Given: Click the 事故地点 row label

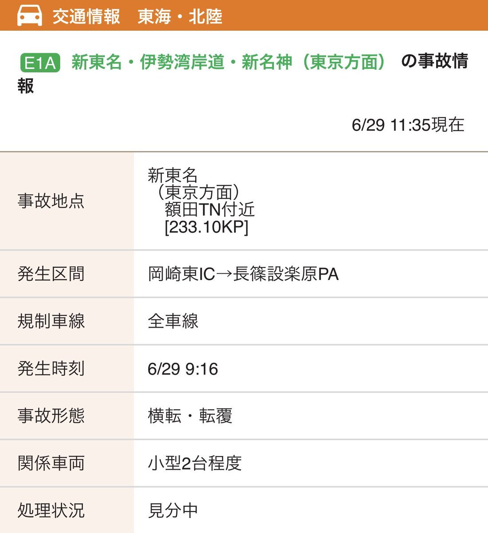Looking at the screenshot, I should tap(51, 201).
